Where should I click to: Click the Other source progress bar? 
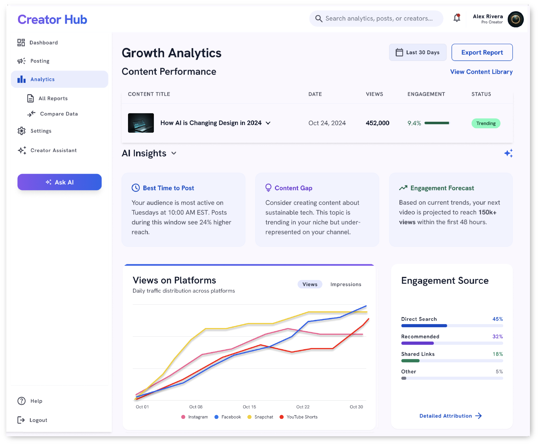(x=452, y=378)
